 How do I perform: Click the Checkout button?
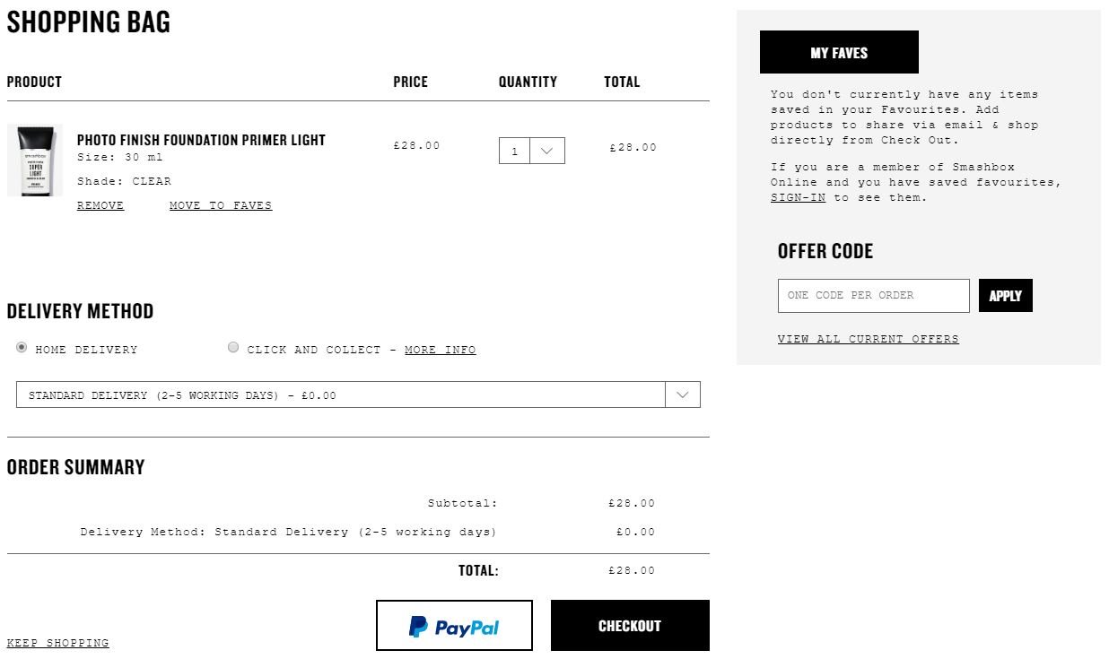[x=630, y=626]
